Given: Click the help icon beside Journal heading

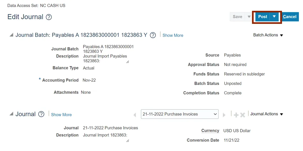Looking at the screenshot, I should [x=41, y=114].
